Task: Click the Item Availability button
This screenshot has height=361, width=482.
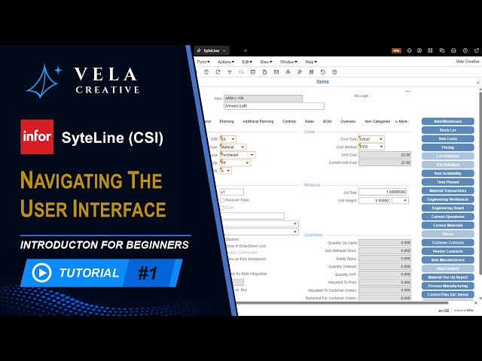Action: 448,174
